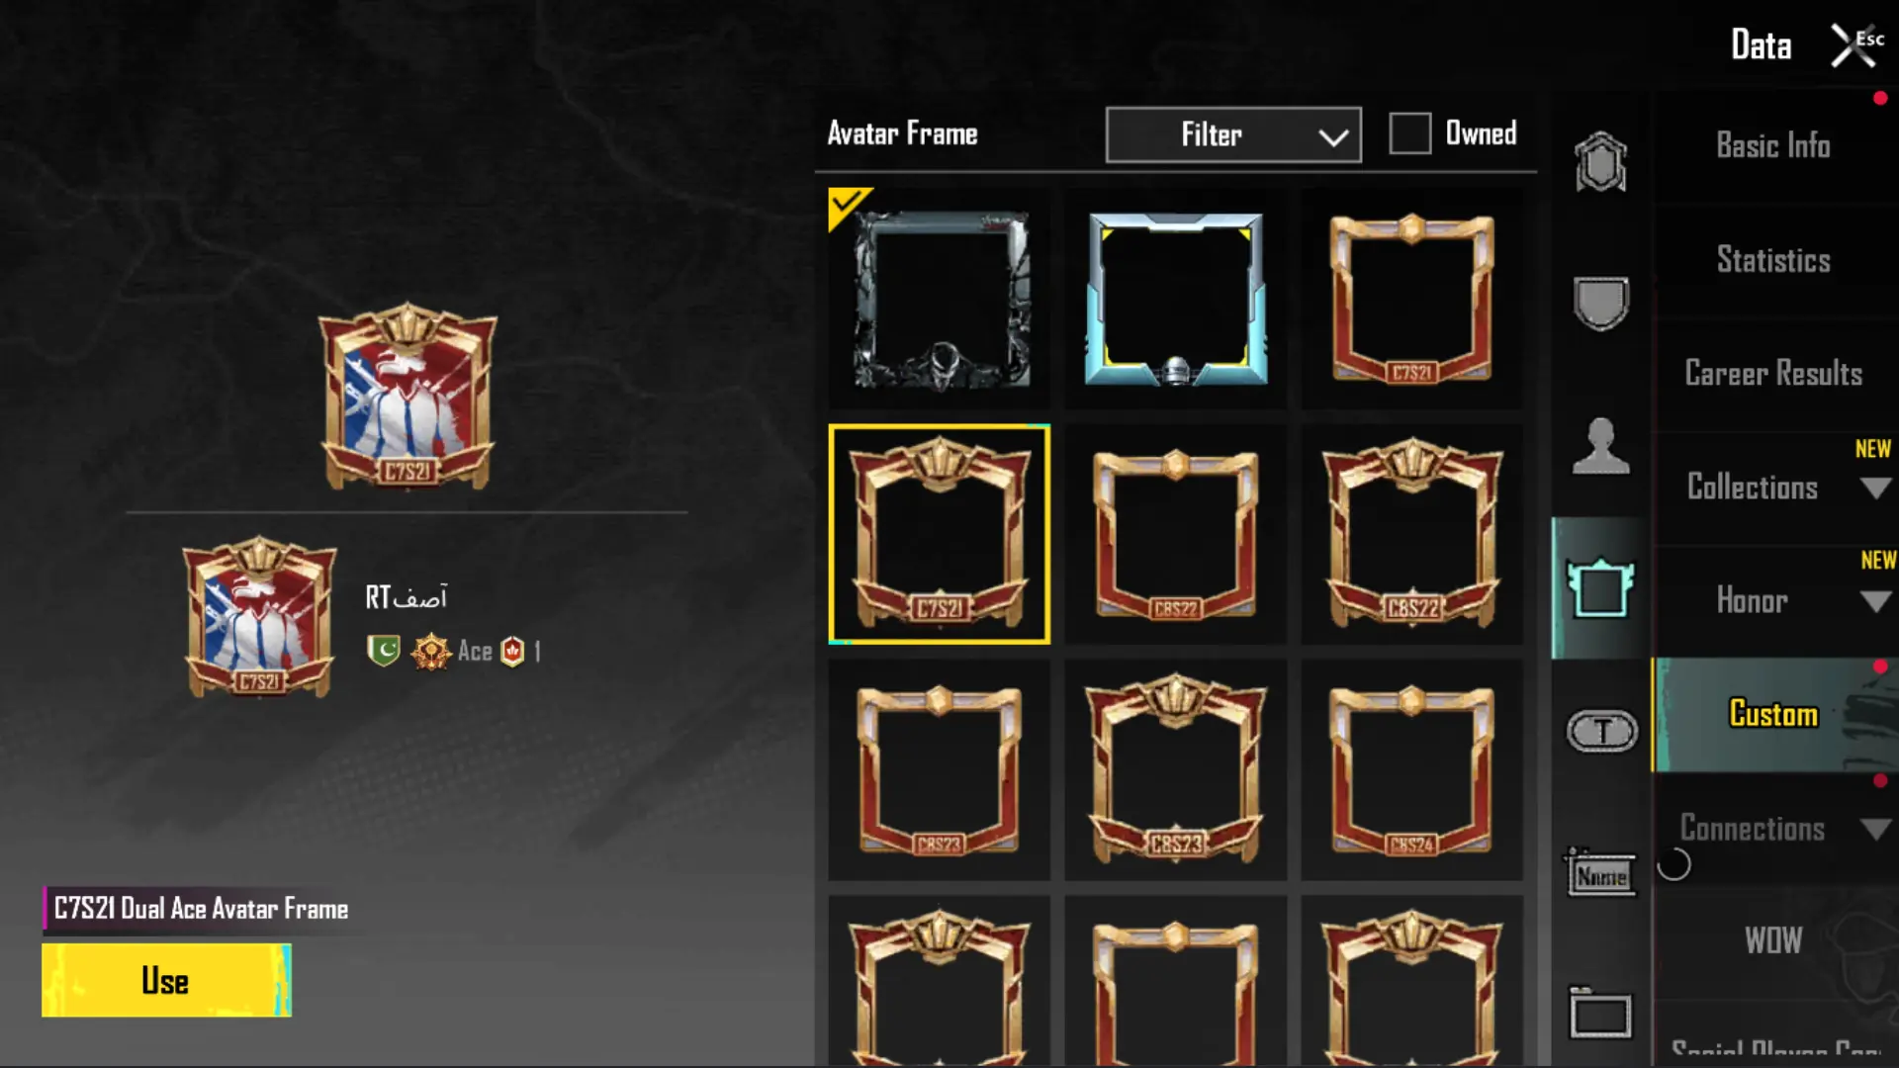Select the avatar frame sidebar icon
Viewport: 1899px width, 1068px height.
tap(1600, 588)
